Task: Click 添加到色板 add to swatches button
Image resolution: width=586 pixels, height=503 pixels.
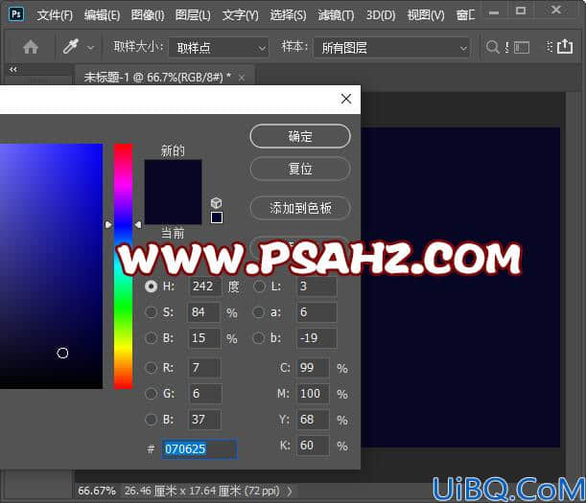Action: click(x=300, y=208)
